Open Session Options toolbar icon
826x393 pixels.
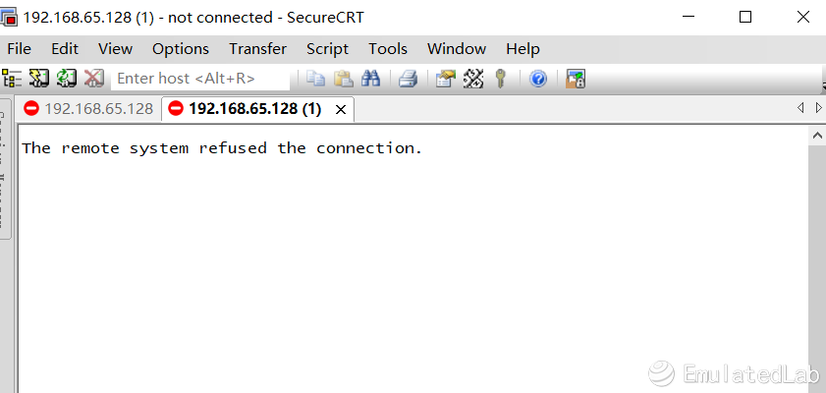(445, 79)
